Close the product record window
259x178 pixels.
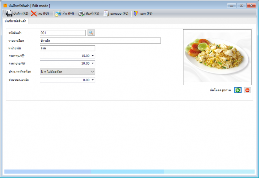[x=251, y=6]
